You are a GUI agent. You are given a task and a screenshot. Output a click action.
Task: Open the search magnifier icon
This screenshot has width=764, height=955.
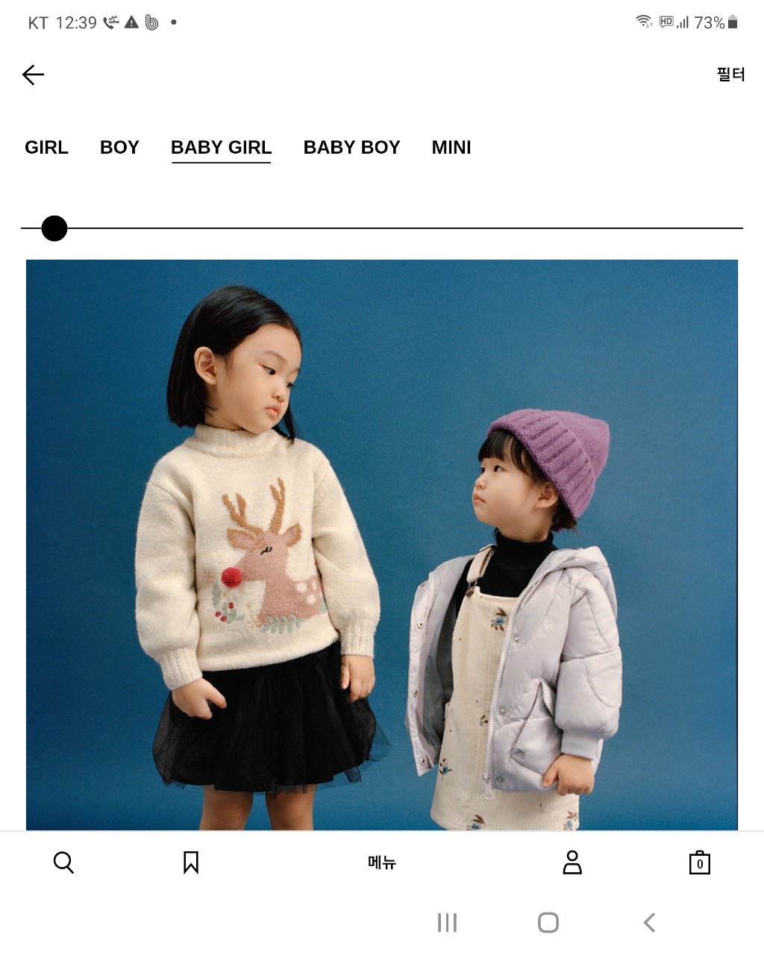[63, 862]
